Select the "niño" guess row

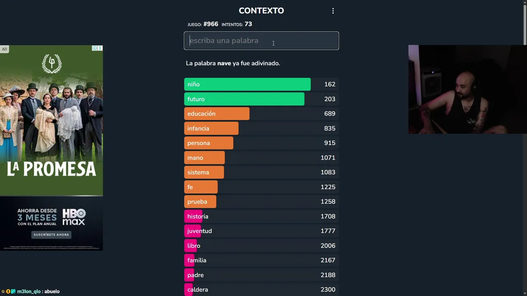pos(261,84)
